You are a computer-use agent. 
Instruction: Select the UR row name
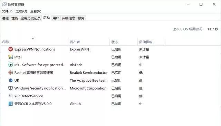point(17,80)
